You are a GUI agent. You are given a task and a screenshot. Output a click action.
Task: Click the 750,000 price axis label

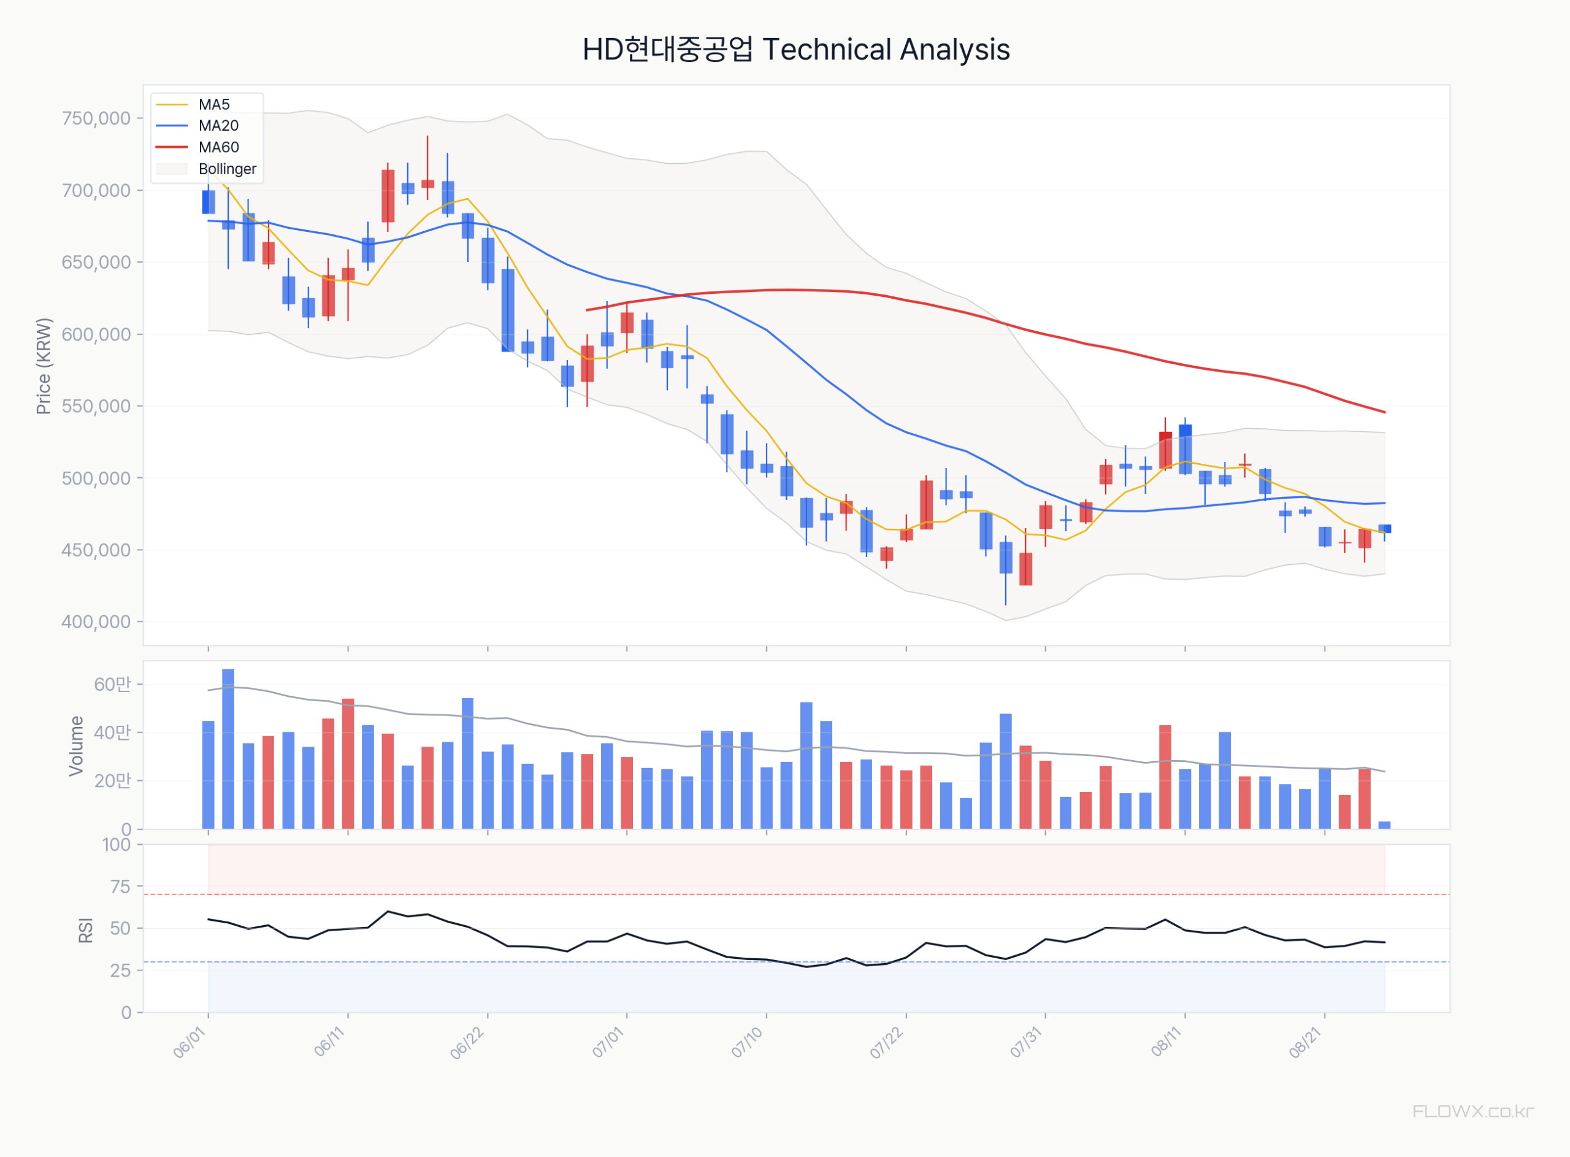click(x=96, y=118)
